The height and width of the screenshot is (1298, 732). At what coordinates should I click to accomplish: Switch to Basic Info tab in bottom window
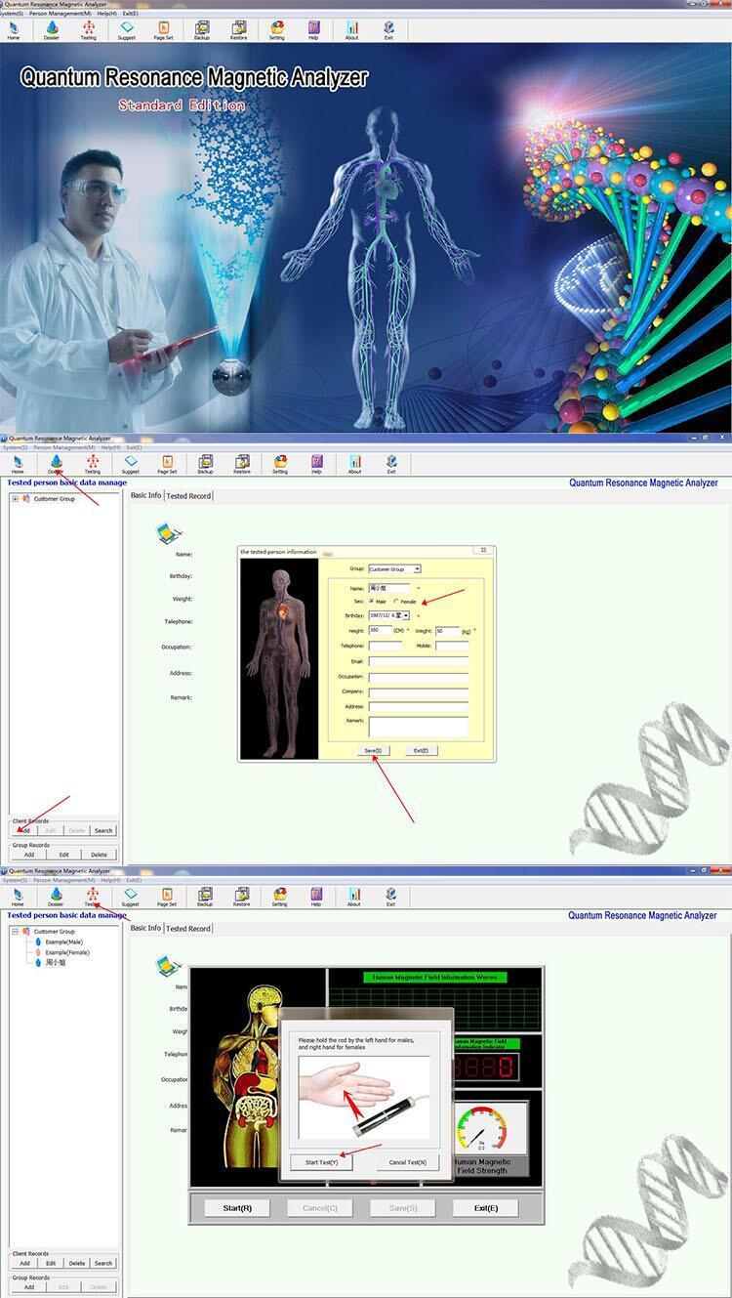[146, 928]
